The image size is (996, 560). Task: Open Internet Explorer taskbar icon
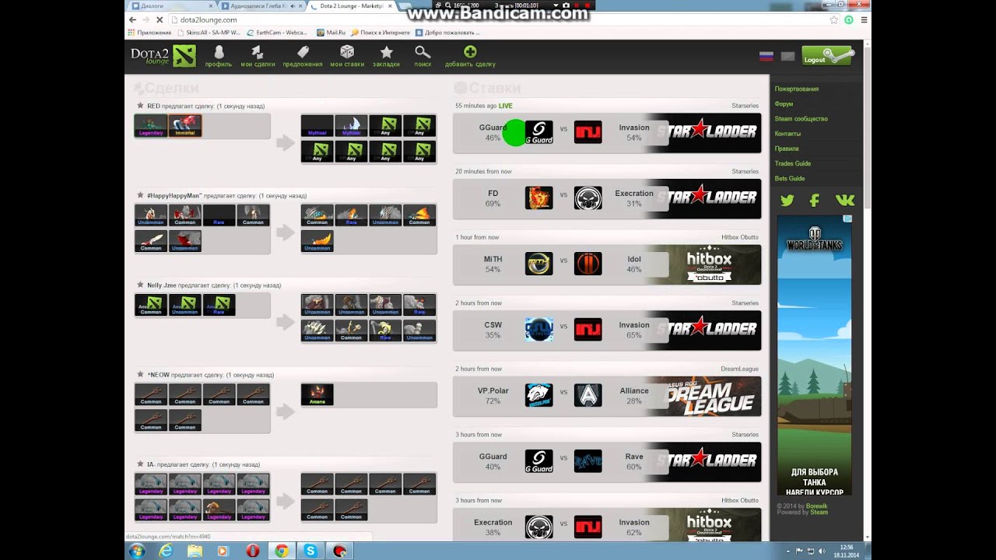pyautogui.click(x=166, y=551)
